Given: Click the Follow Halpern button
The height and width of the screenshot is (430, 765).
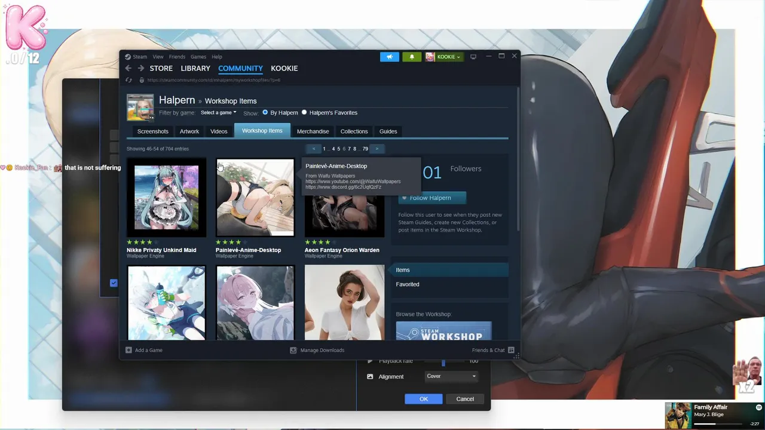Looking at the screenshot, I should [x=432, y=198].
